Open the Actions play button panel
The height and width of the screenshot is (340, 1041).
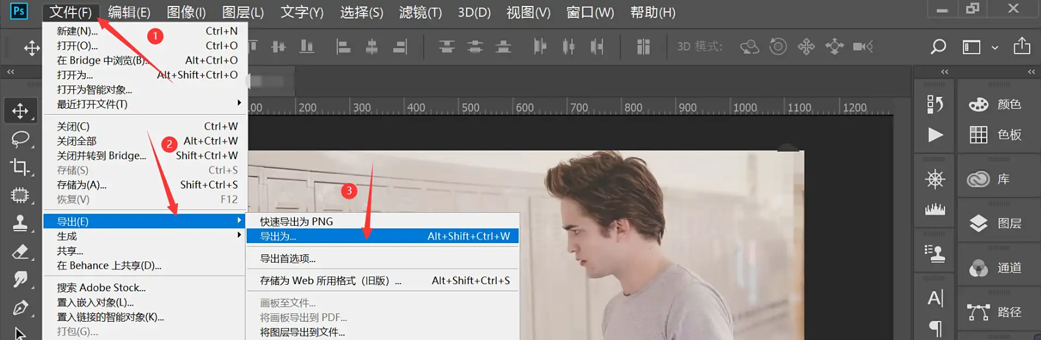pyautogui.click(x=935, y=135)
